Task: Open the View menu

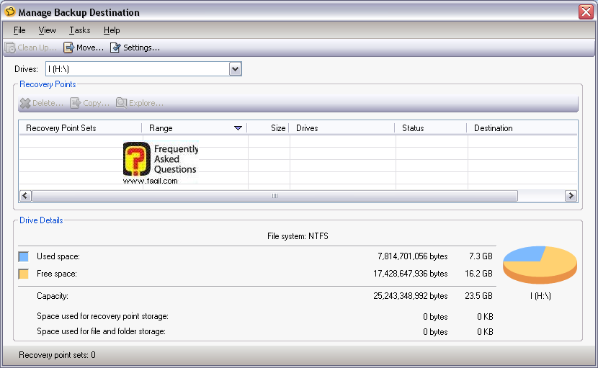Action: coord(47,30)
